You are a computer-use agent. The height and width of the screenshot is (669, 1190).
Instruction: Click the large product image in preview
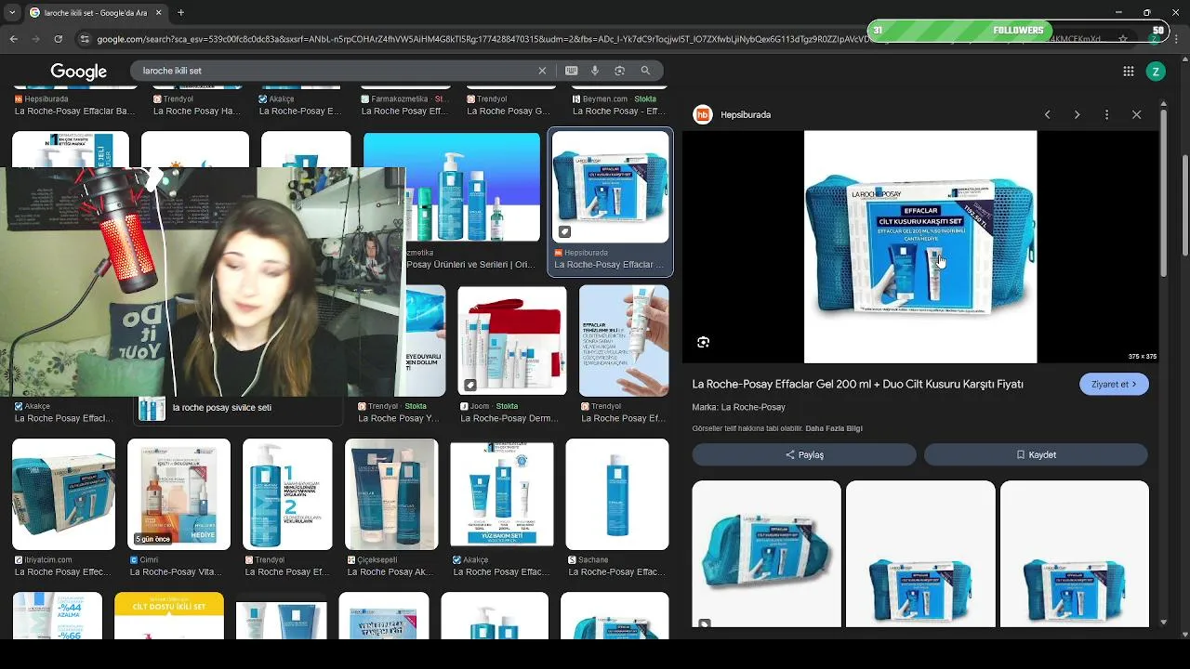920,246
